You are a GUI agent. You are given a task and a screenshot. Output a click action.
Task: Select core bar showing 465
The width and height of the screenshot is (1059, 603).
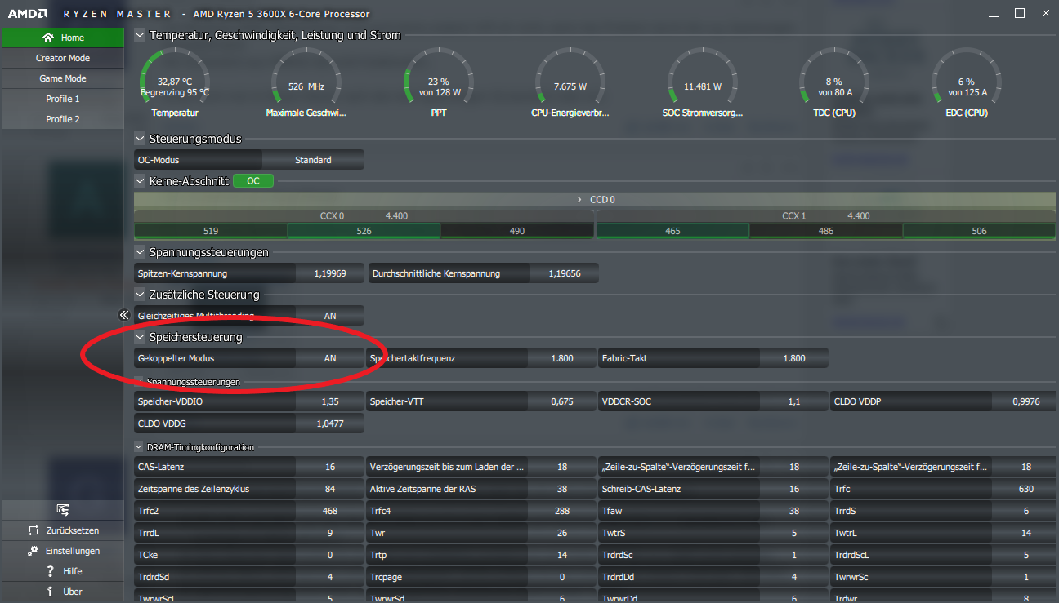coord(672,231)
